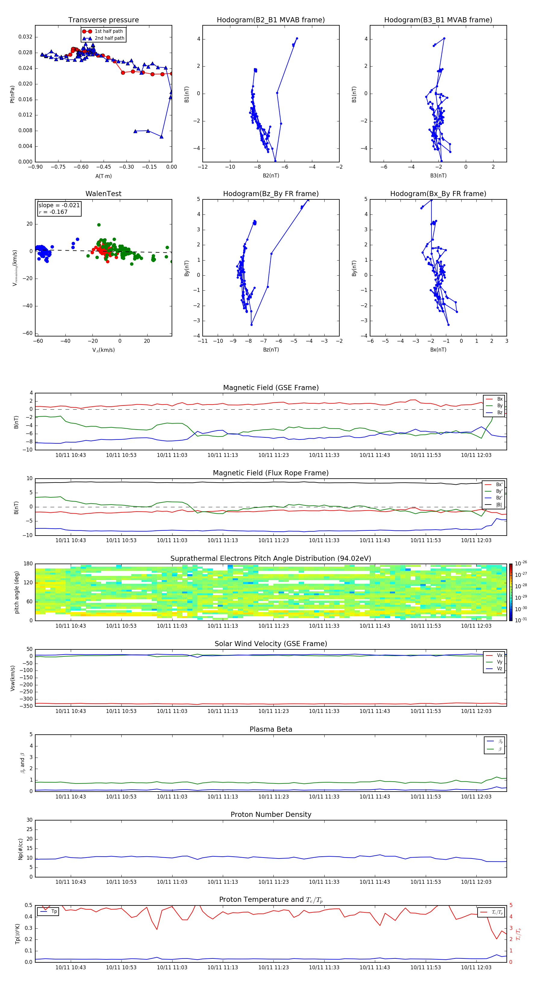542x994 pixels.
Task: Click the 'Plasma Beta' plot title
Action: point(271,729)
